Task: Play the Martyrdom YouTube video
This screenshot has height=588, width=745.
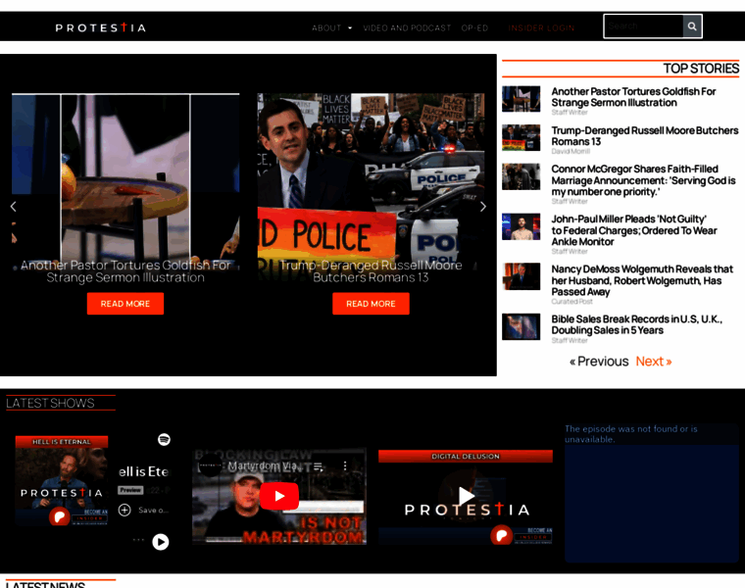Action: pos(279,496)
